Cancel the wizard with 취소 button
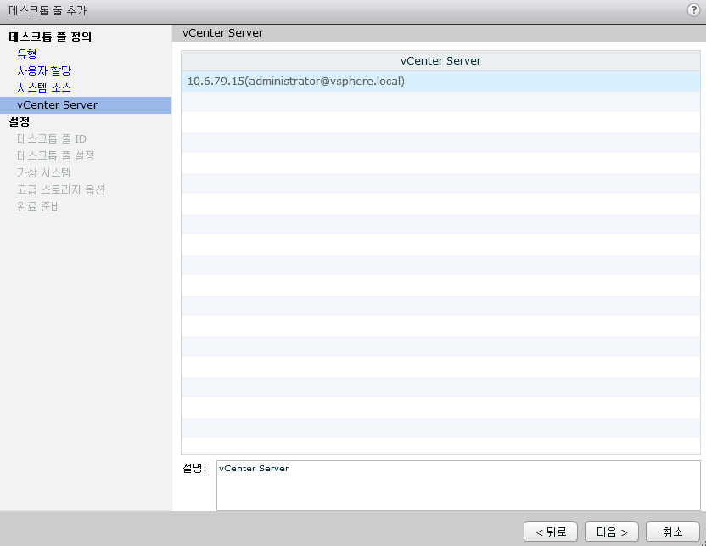 673,532
